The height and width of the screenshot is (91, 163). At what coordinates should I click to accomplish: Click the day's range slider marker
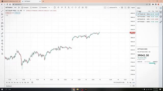coord(155,64)
